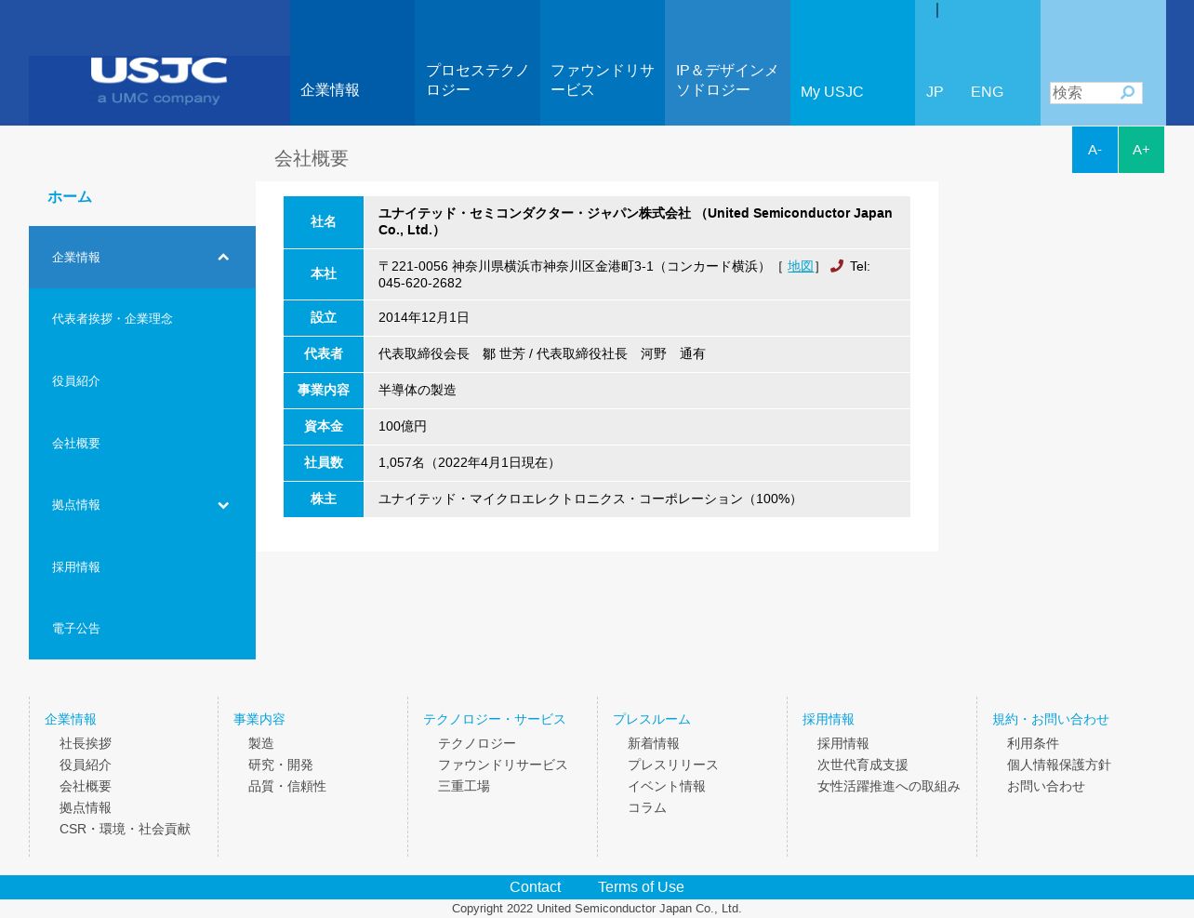Click the copyright text in footer

pyautogui.click(x=597, y=909)
